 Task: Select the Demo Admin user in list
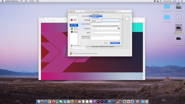click(74, 20)
